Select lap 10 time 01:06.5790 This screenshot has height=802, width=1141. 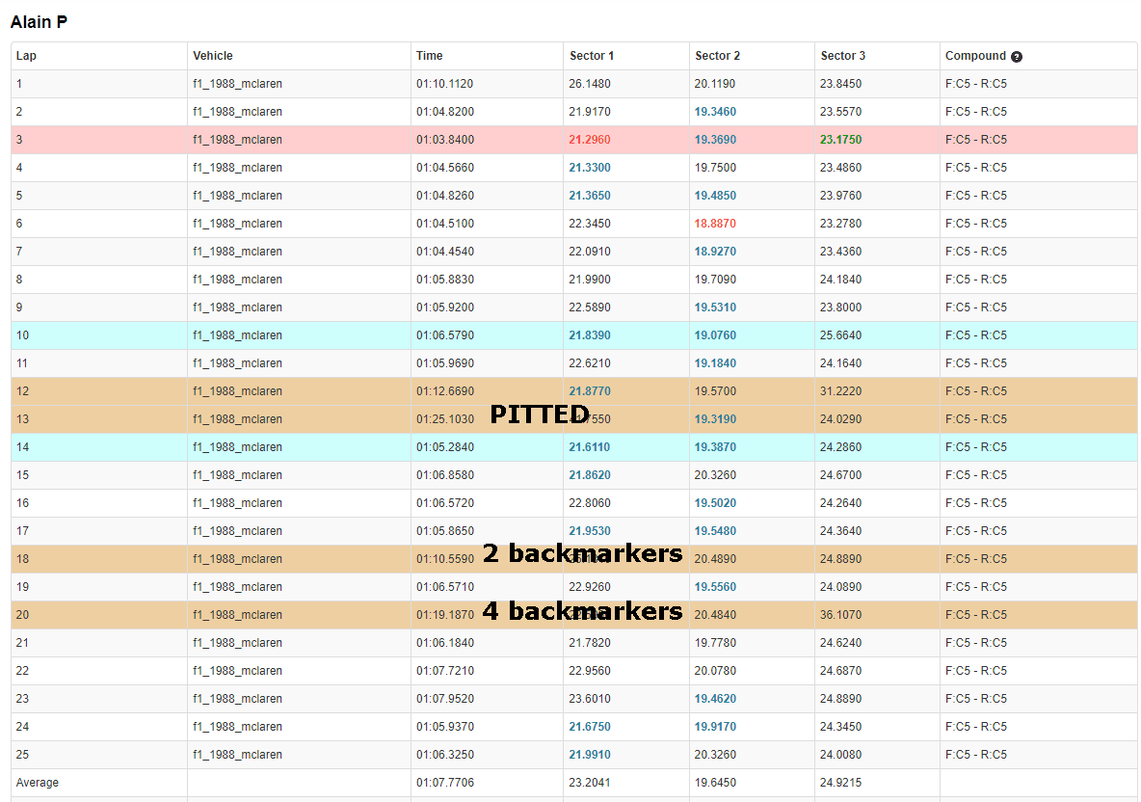point(444,335)
